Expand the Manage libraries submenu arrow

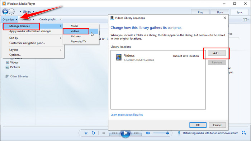pyautogui.click(x=61, y=26)
